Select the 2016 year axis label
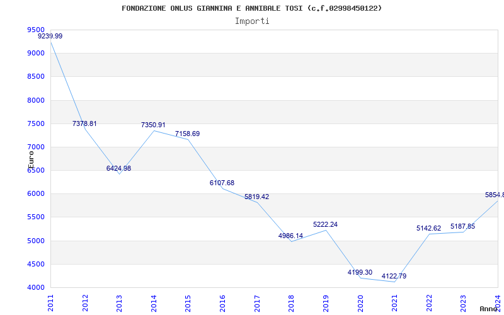Viewport: 504px width, 315px height. 222,303
